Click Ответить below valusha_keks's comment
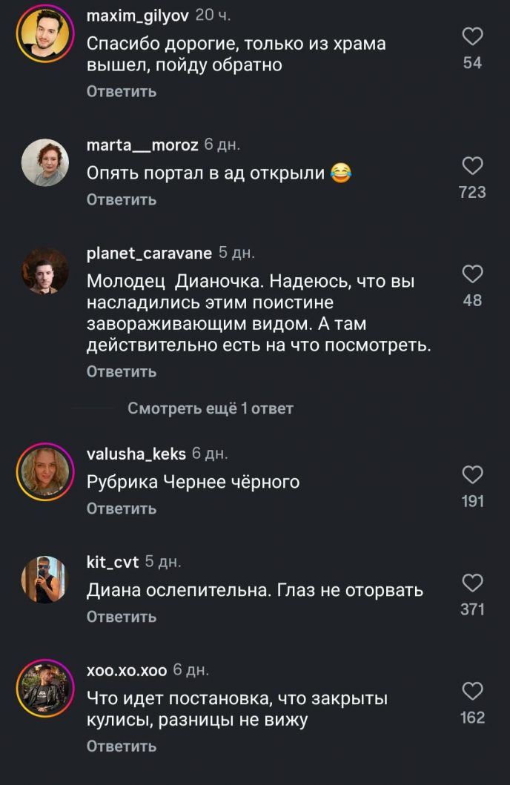The width and height of the screenshot is (510, 785). 122,509
